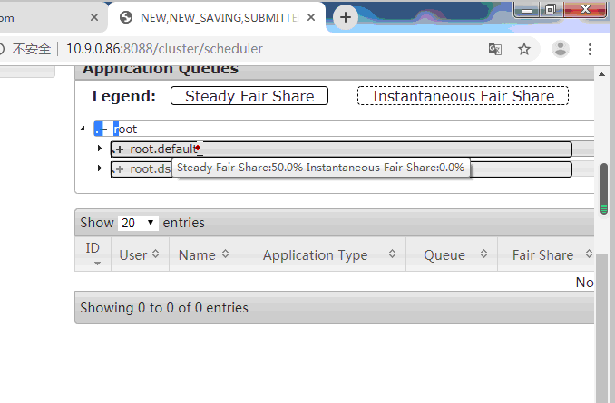Viewport: 615px width, 403px height.
Task: Click the translate page icon in address bar
Action: click(x=495, y=49)
